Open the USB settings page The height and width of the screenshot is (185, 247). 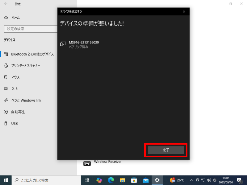tap(15, 124)
